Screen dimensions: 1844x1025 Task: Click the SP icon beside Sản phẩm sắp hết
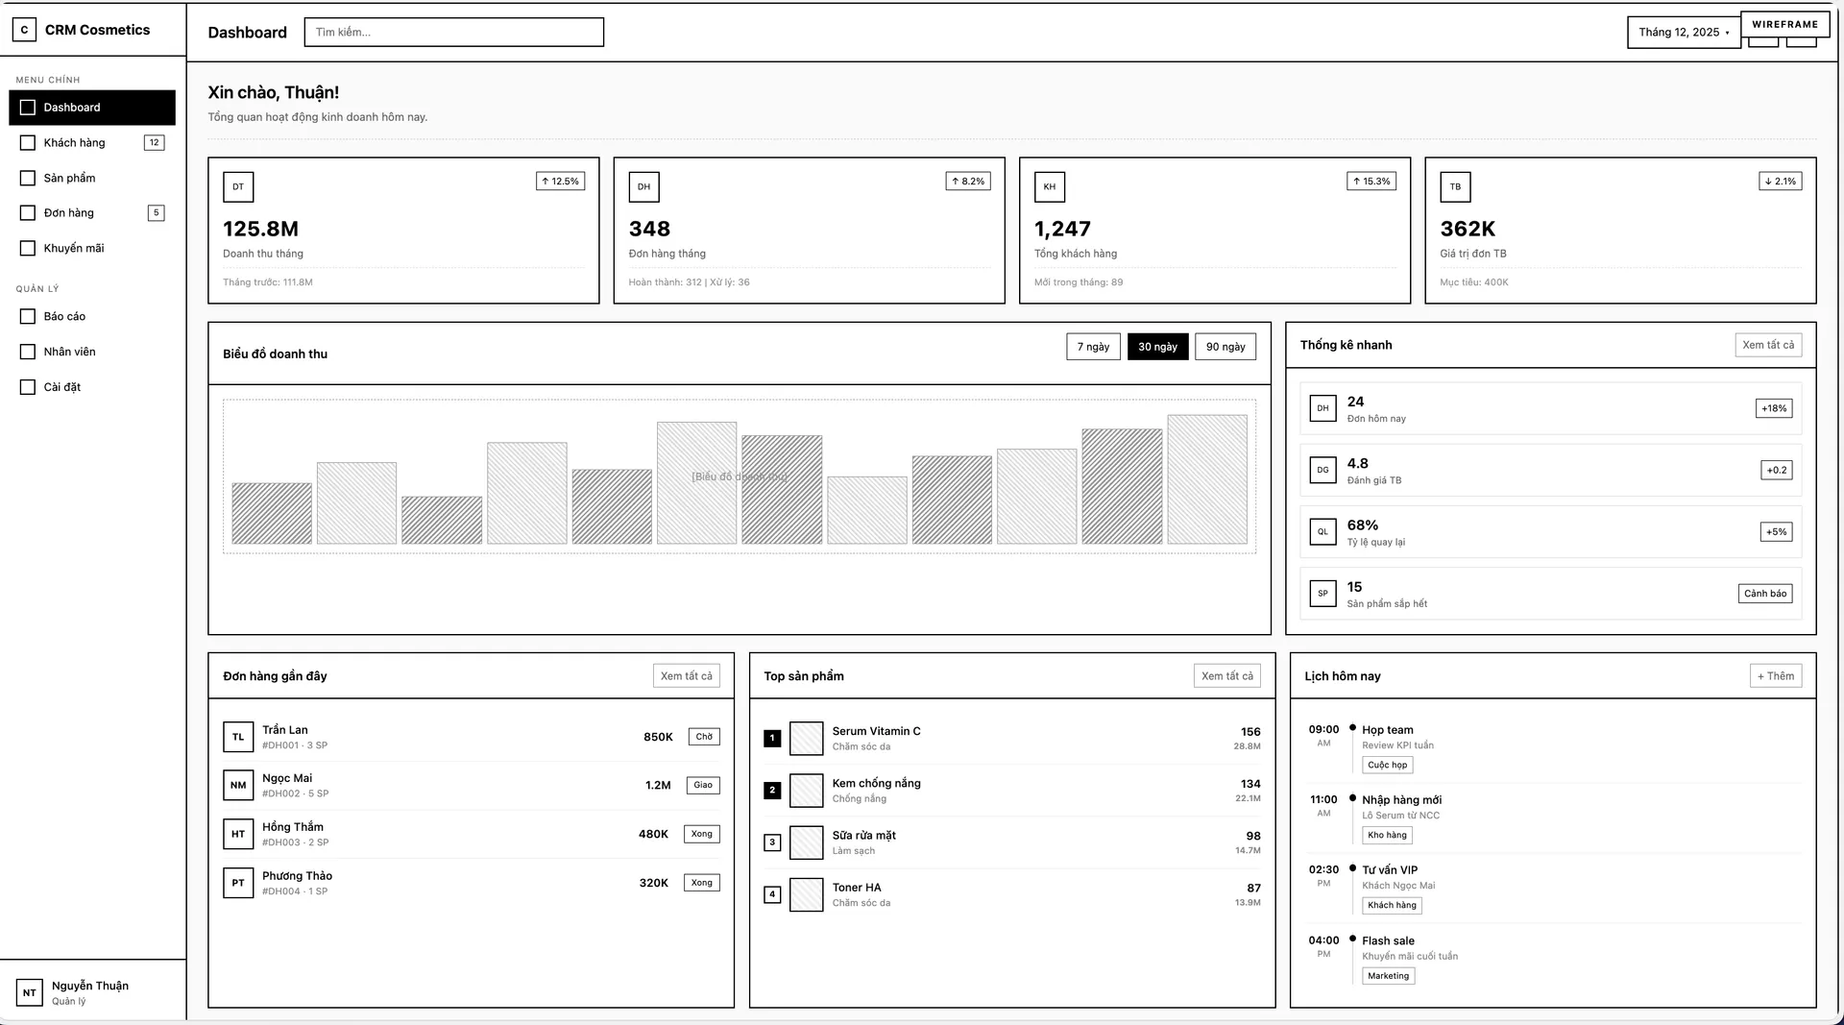(x=1322, y=593)
